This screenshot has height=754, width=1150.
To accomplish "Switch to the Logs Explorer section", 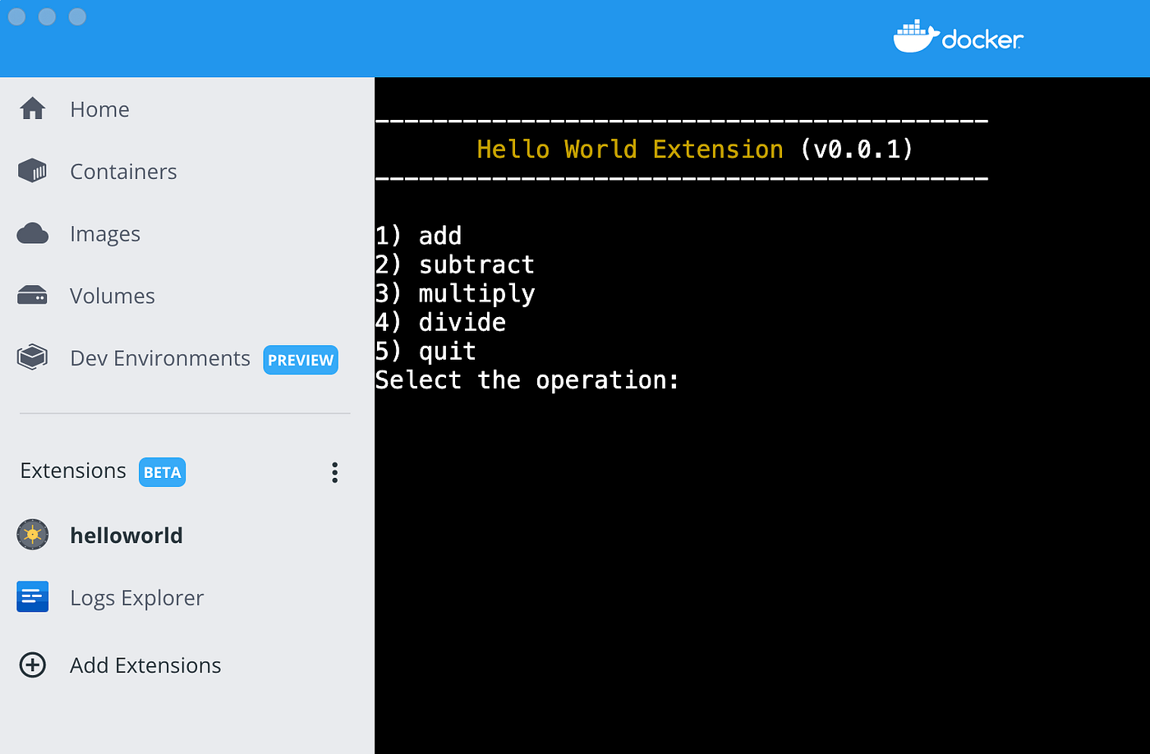I will 136,597.
